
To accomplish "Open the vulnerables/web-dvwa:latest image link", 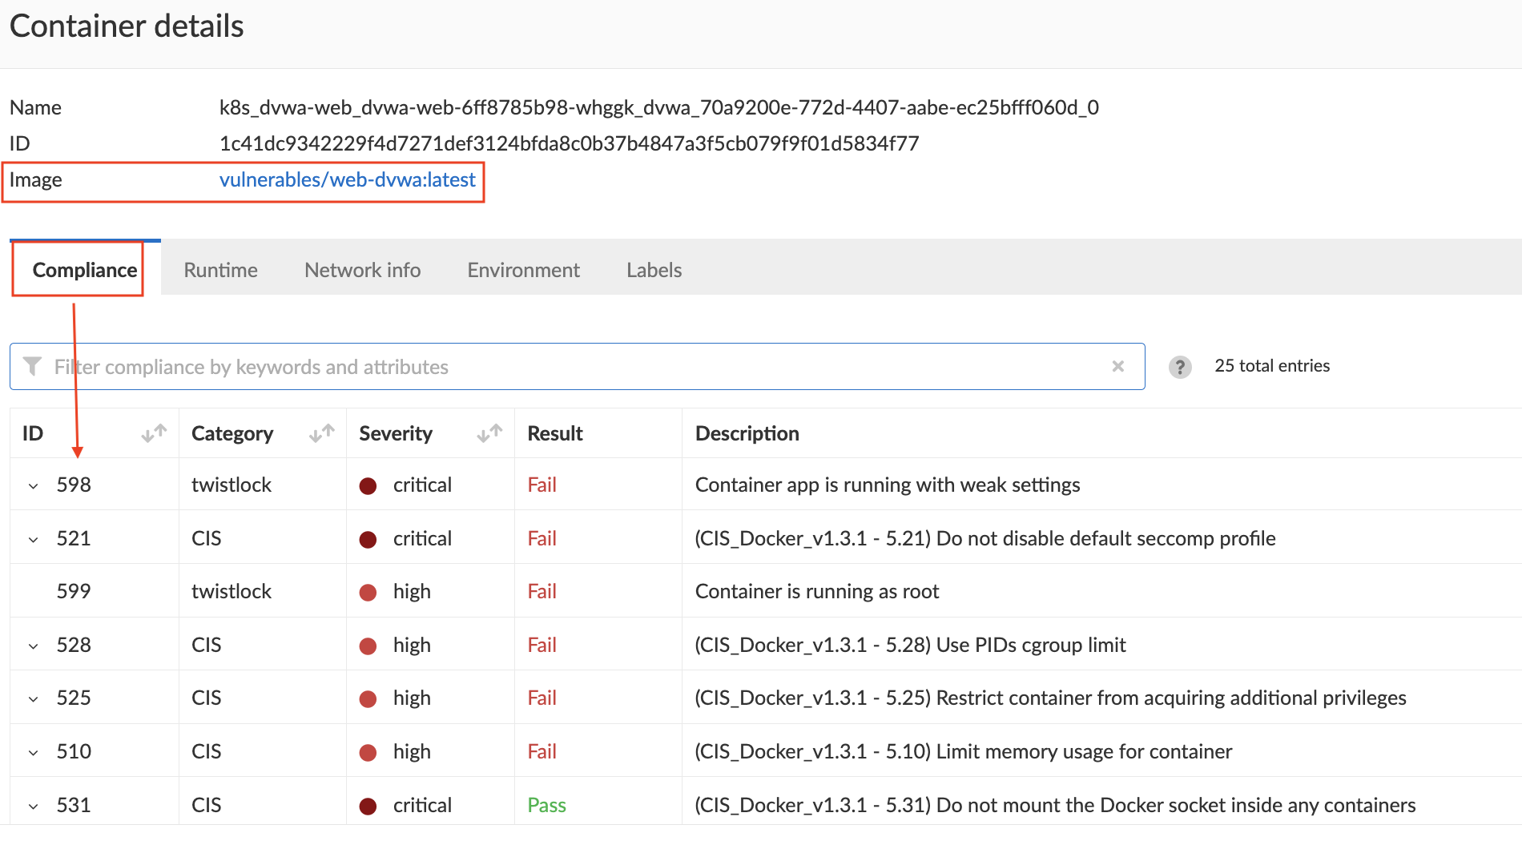I will 347,179.
